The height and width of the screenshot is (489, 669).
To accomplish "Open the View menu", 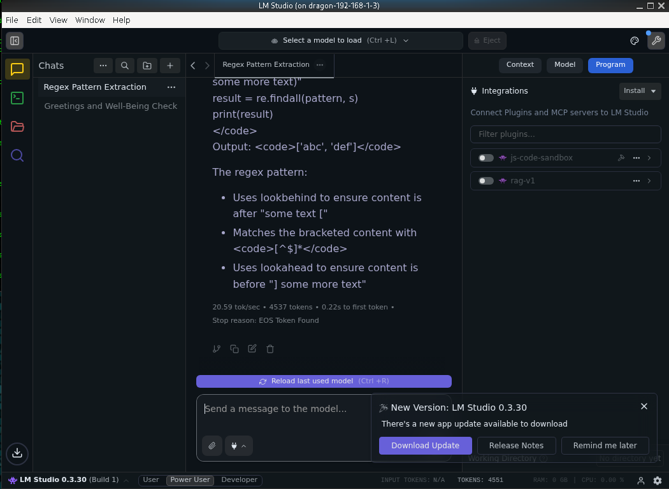I will click(58, 20).
